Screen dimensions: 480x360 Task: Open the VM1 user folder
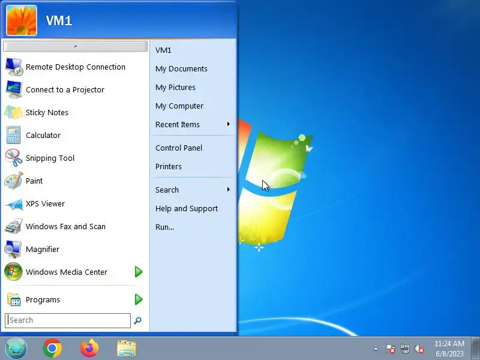(163, 50)
